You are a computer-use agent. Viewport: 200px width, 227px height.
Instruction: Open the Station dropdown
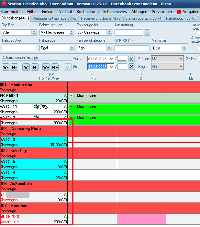(181, 59)
